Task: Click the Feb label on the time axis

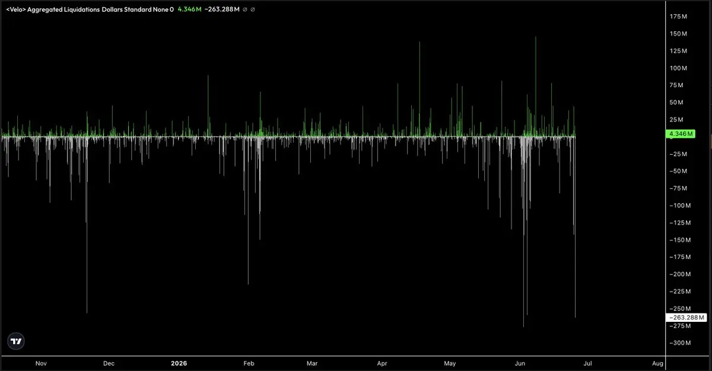Action: (x=249, y=363)
